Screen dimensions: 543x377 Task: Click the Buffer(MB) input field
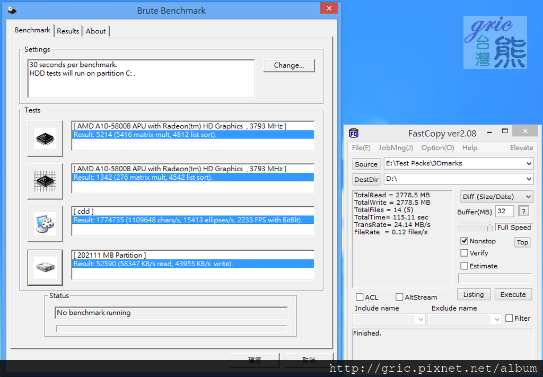(505, 211)
